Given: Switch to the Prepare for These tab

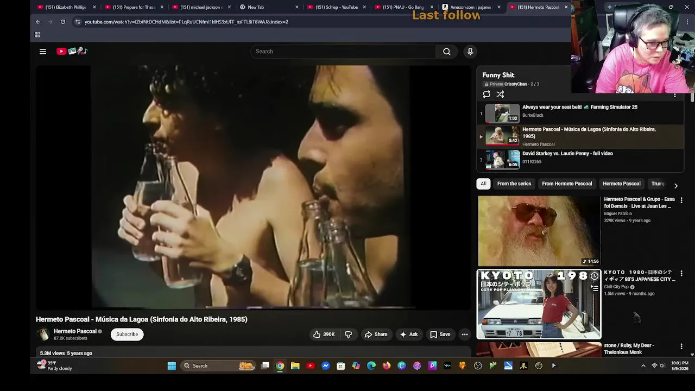Looking at the screenshot, I should (x=134, y=7).
